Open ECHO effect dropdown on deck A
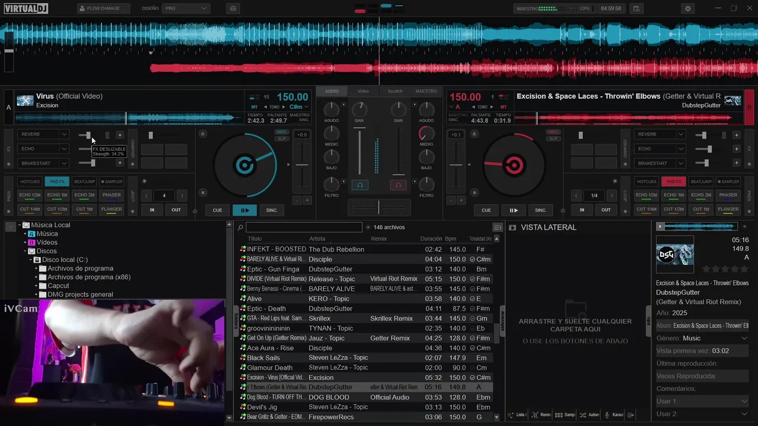 63,149
